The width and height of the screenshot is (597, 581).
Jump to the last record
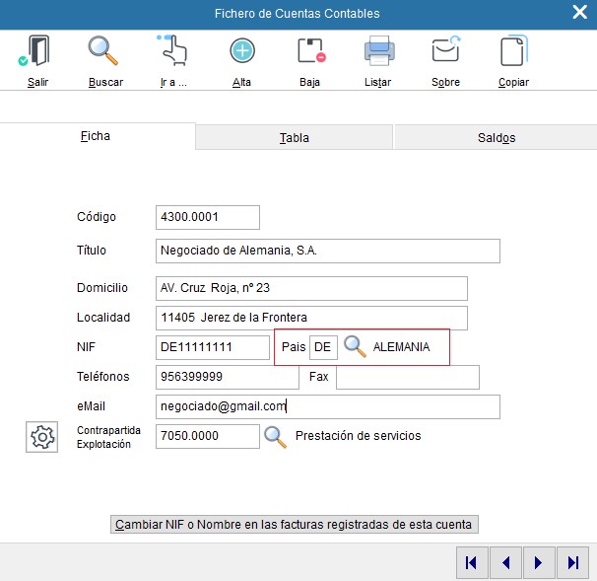click(x=572, y=562)
